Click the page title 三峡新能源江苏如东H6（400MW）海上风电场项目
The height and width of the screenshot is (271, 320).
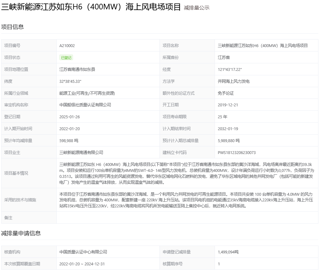point(91,7)
